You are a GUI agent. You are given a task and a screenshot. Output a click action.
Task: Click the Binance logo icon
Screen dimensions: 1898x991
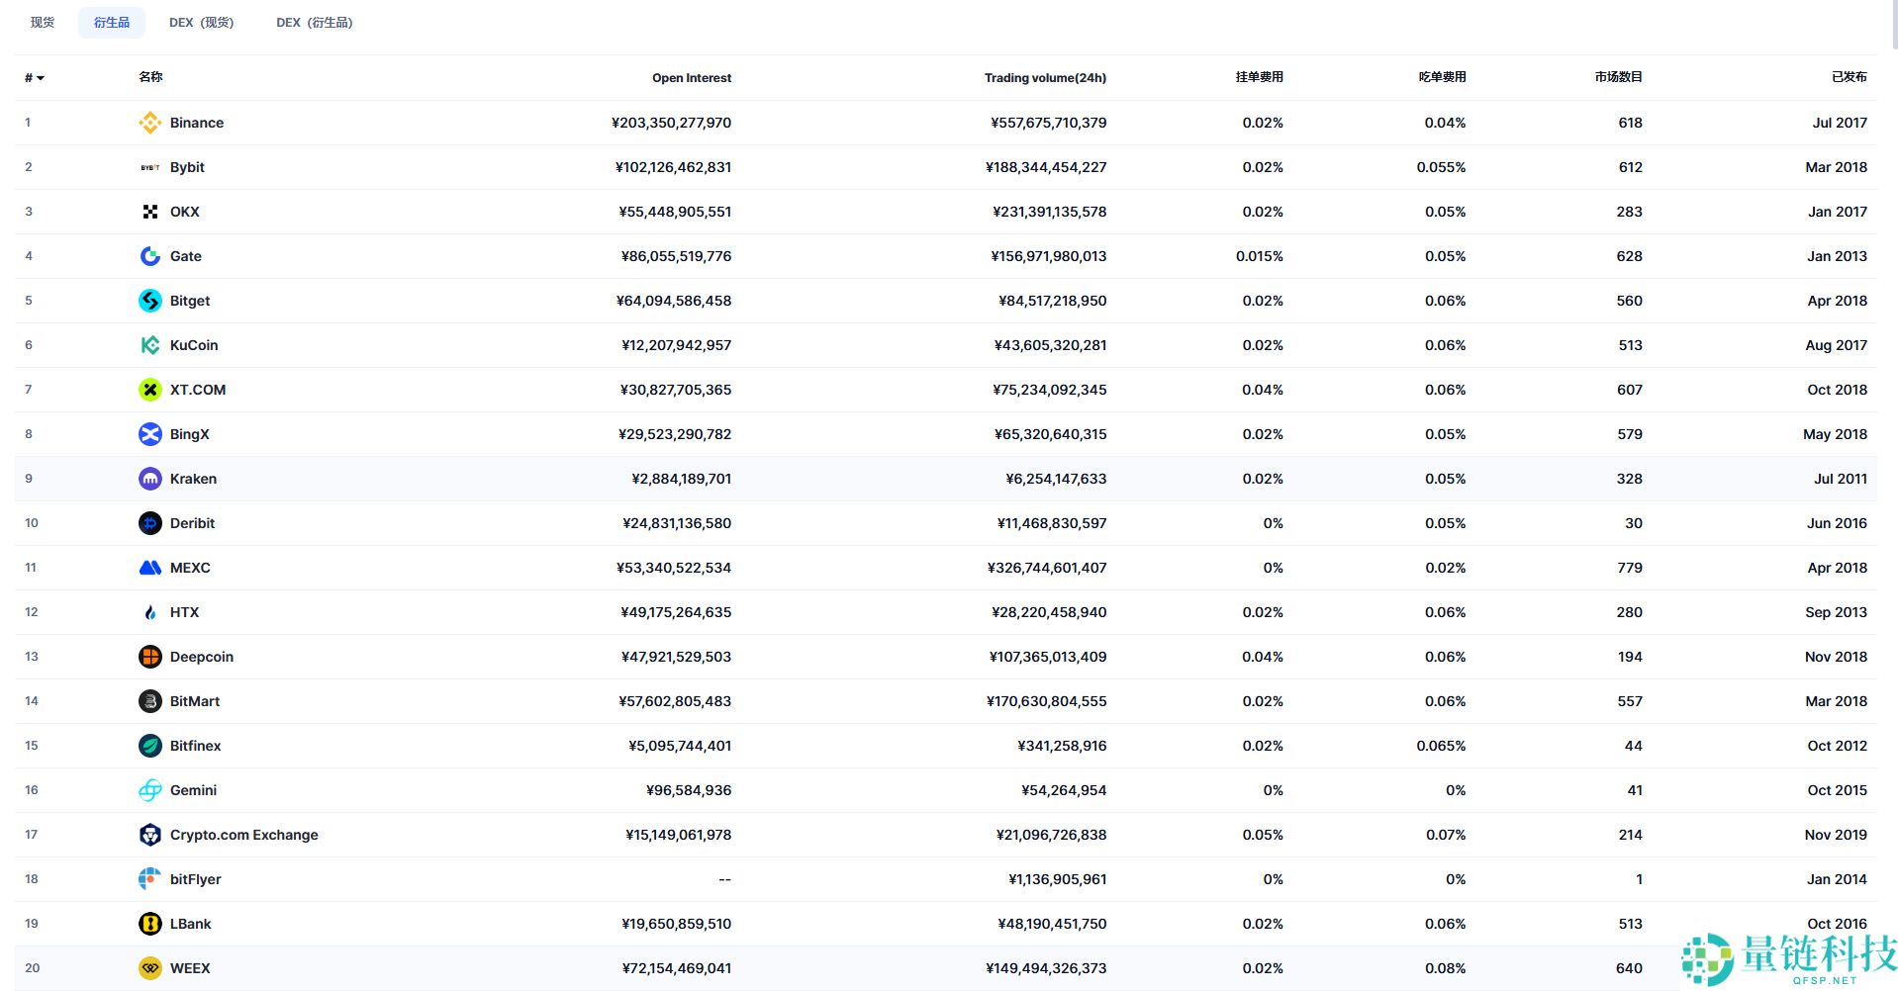point(149,123)
